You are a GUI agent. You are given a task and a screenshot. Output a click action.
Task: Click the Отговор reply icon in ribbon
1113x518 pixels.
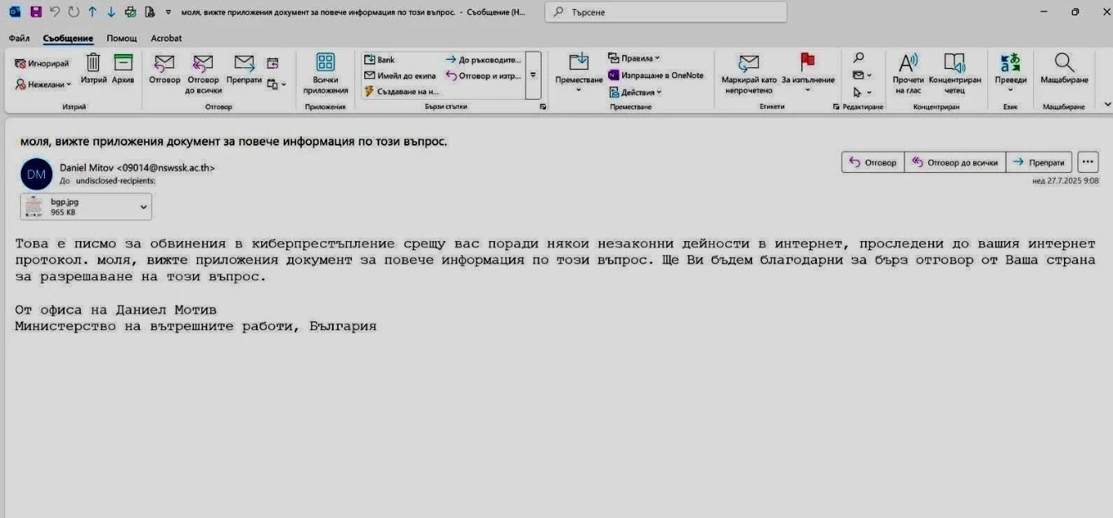[165, 64]
